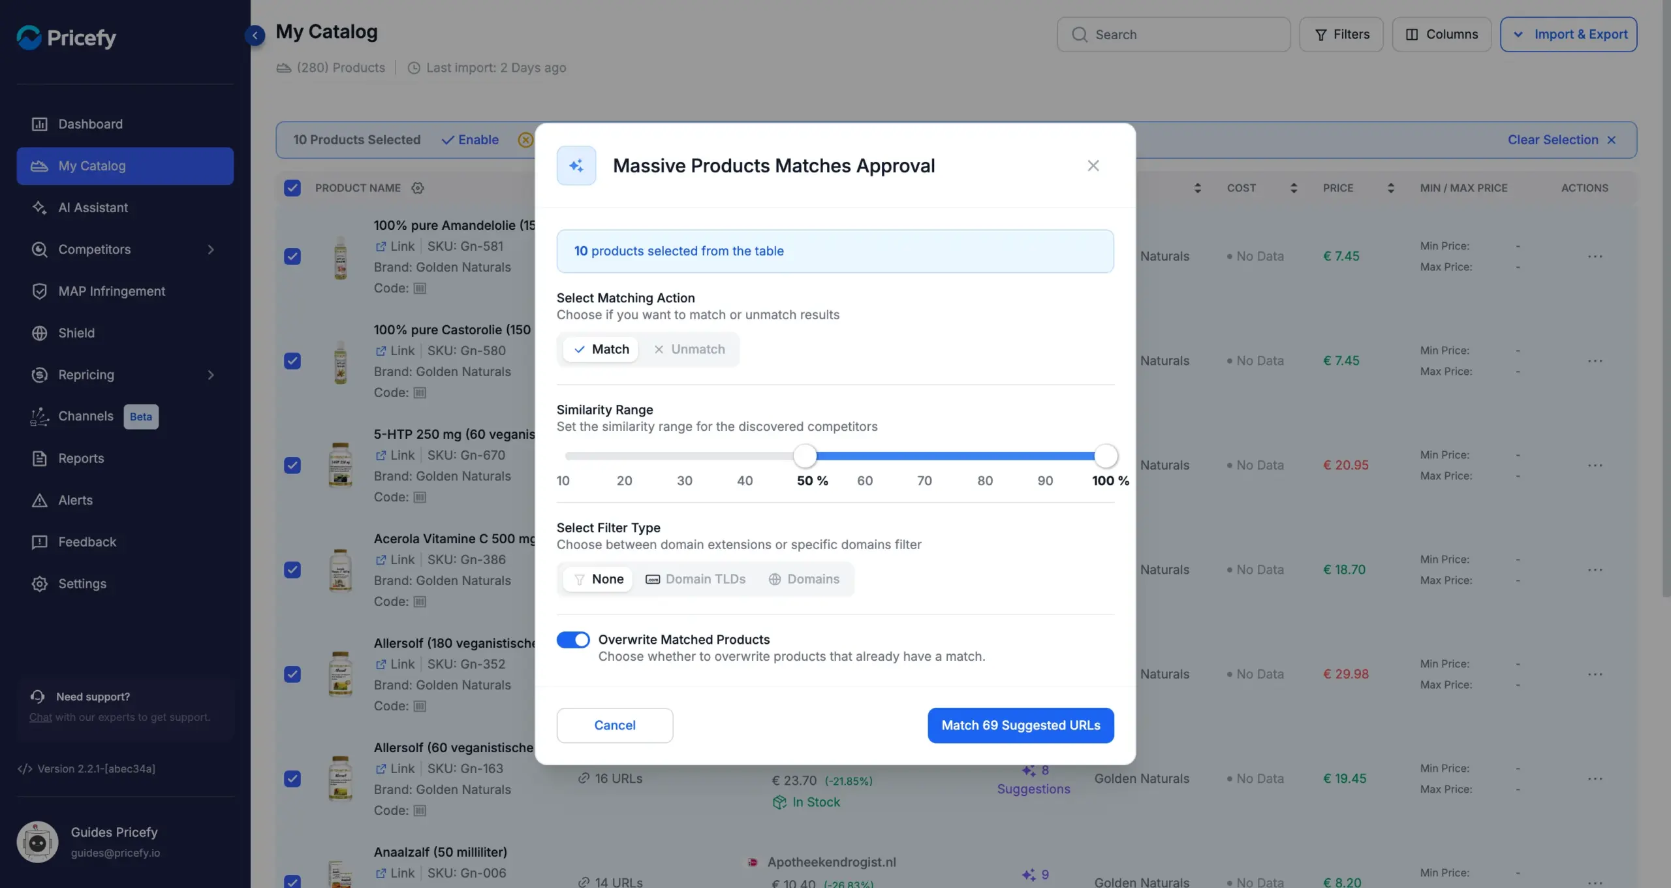Click the orange disable circle icon

525,140
